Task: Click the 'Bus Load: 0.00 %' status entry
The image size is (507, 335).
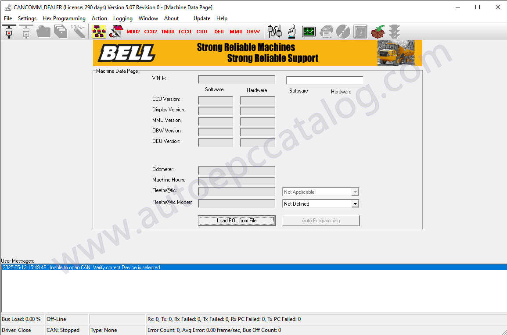Action: pyautogui.click(x=22, y=319)
